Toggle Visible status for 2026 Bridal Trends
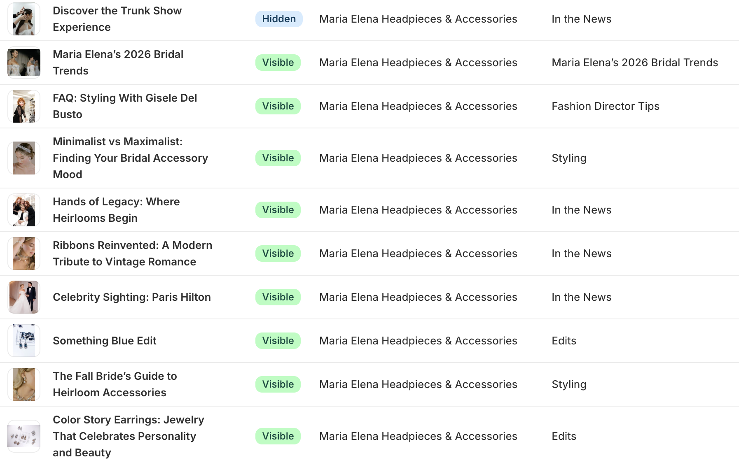Viewport: 739px width, 465px height. [278, 63]
